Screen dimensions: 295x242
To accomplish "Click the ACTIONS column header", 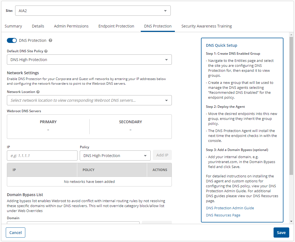I will pos(159,170).
